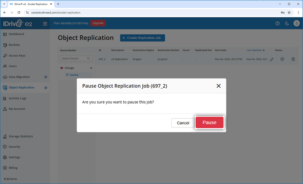The image size is (303, 184).
Task: Toggle dark mode moon icon
Action: tap(287, 24)
